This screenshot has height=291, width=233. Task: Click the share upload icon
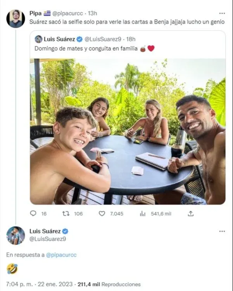point(190,213)
